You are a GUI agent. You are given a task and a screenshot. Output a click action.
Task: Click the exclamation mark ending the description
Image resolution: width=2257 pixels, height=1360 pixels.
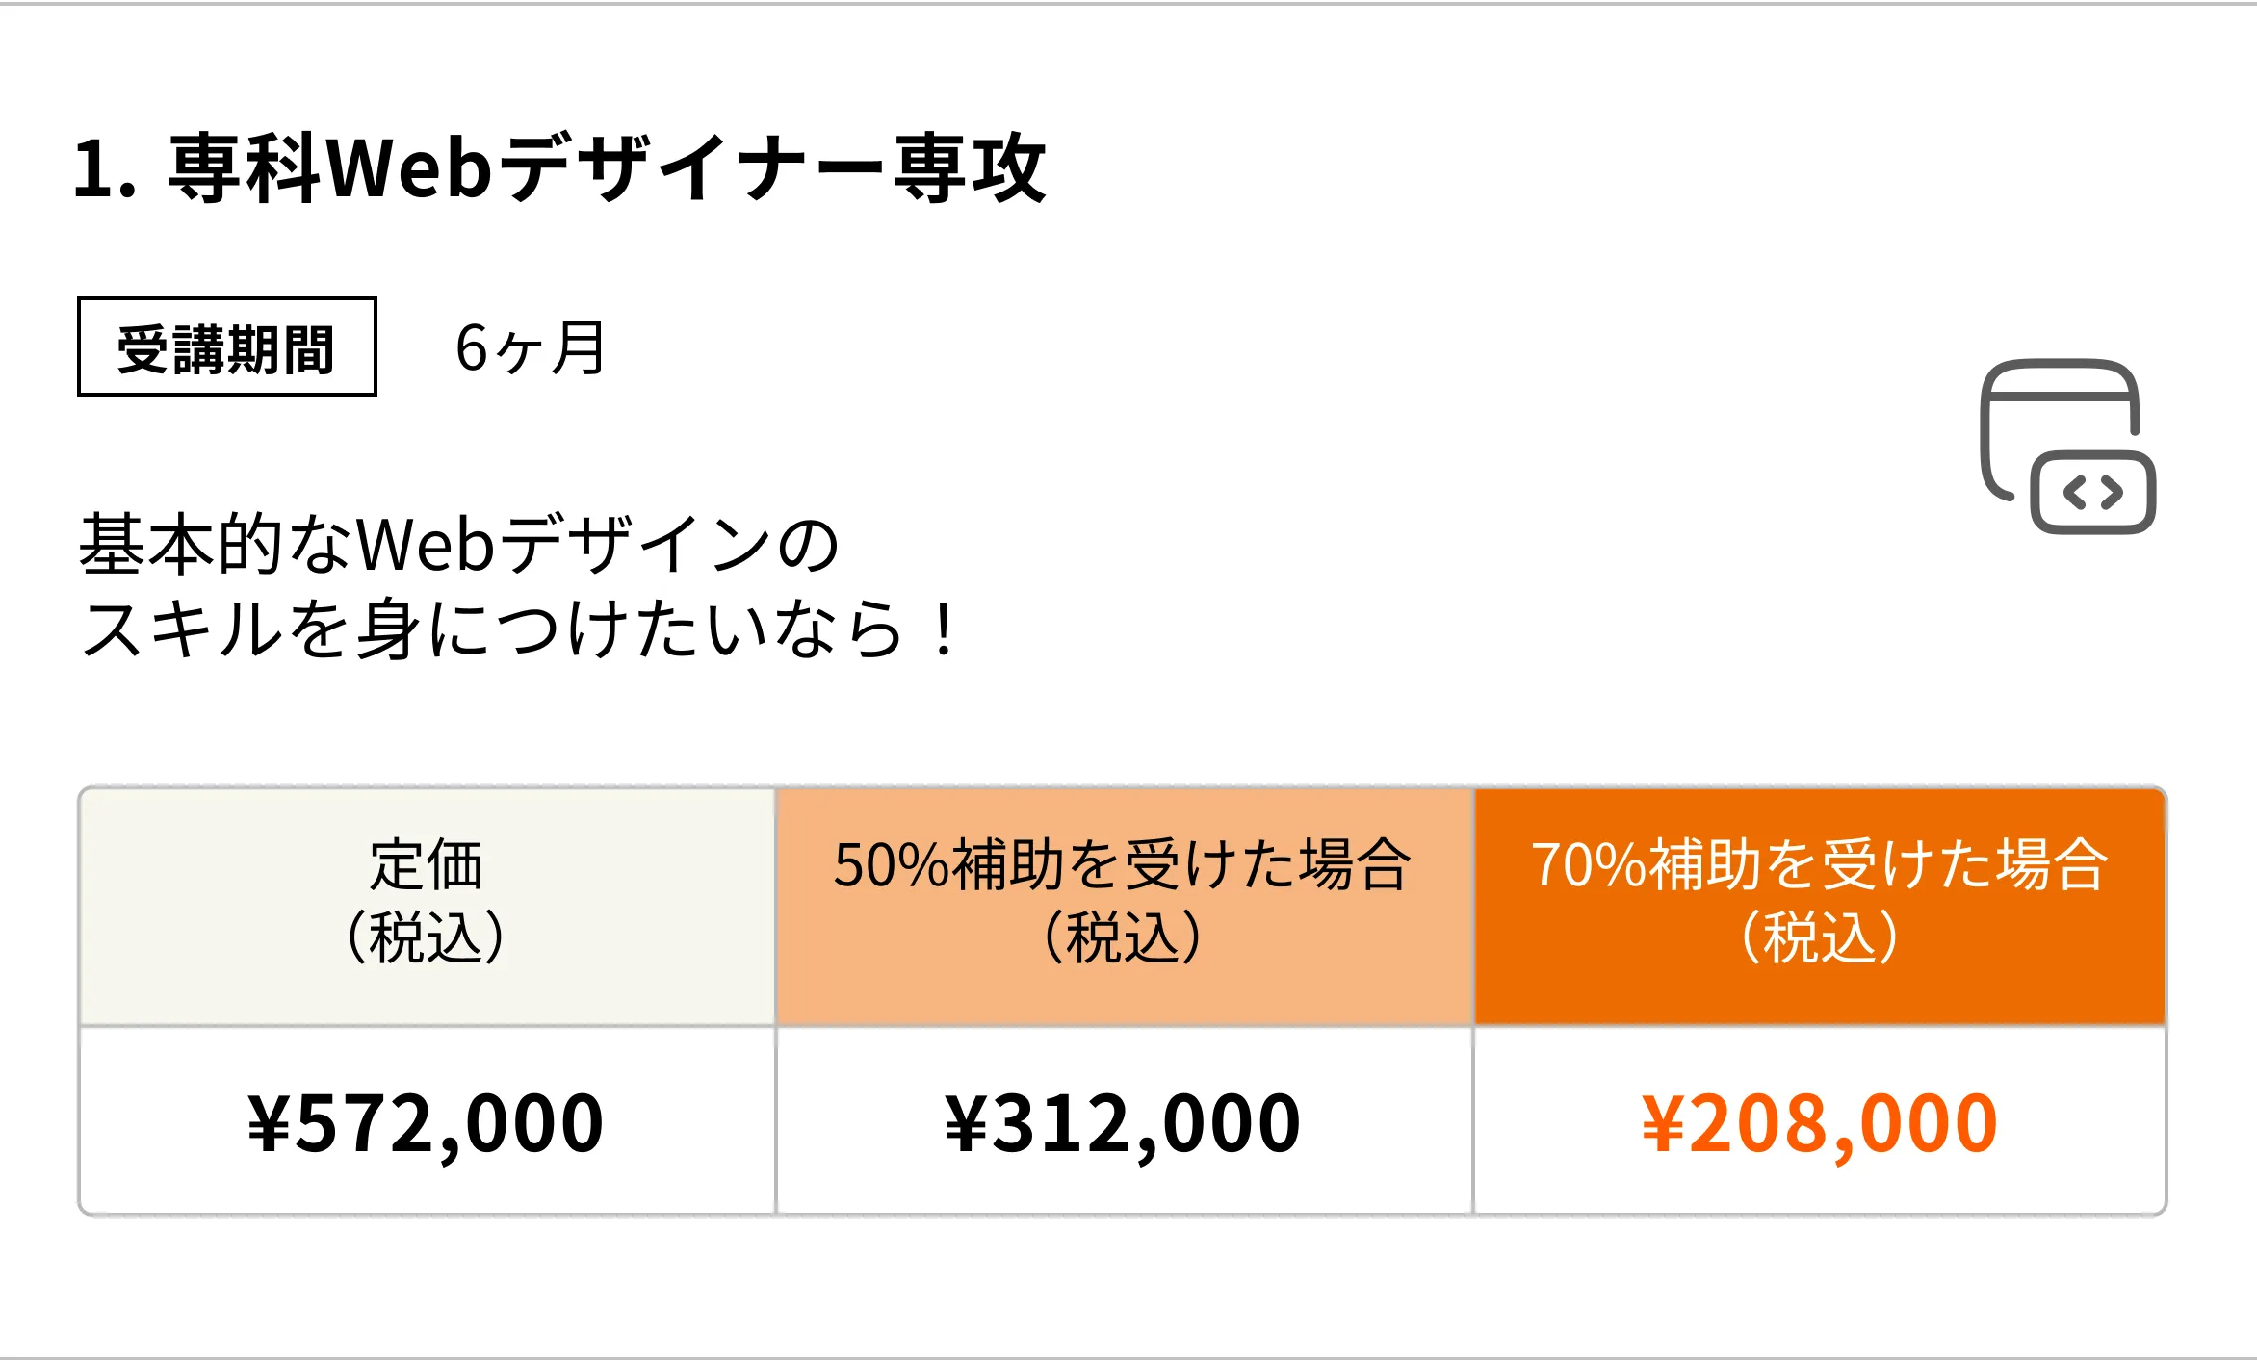945,629
